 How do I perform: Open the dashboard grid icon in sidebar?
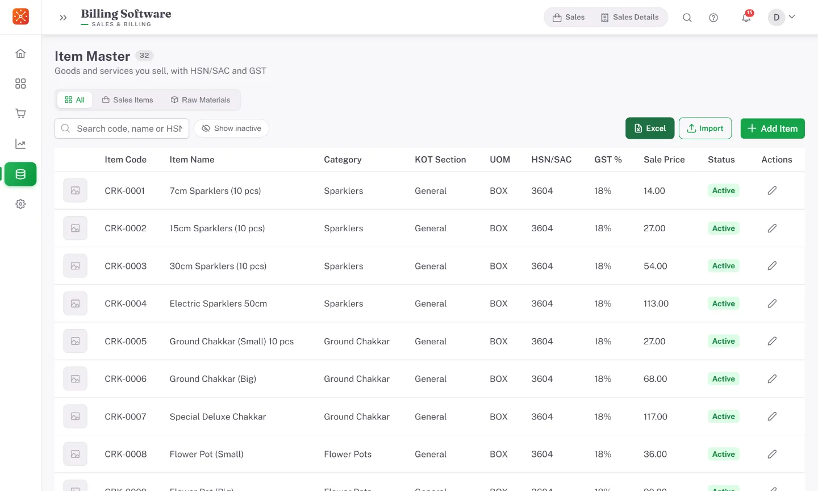pos(20,84)
